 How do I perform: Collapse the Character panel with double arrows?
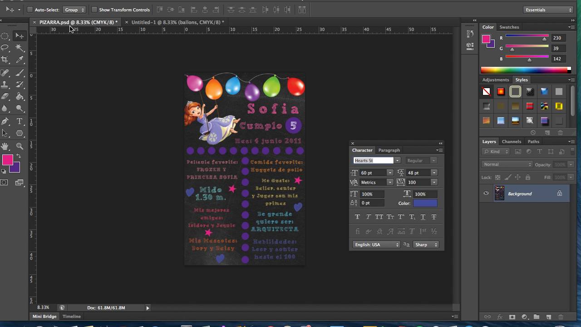coord(440,143)
